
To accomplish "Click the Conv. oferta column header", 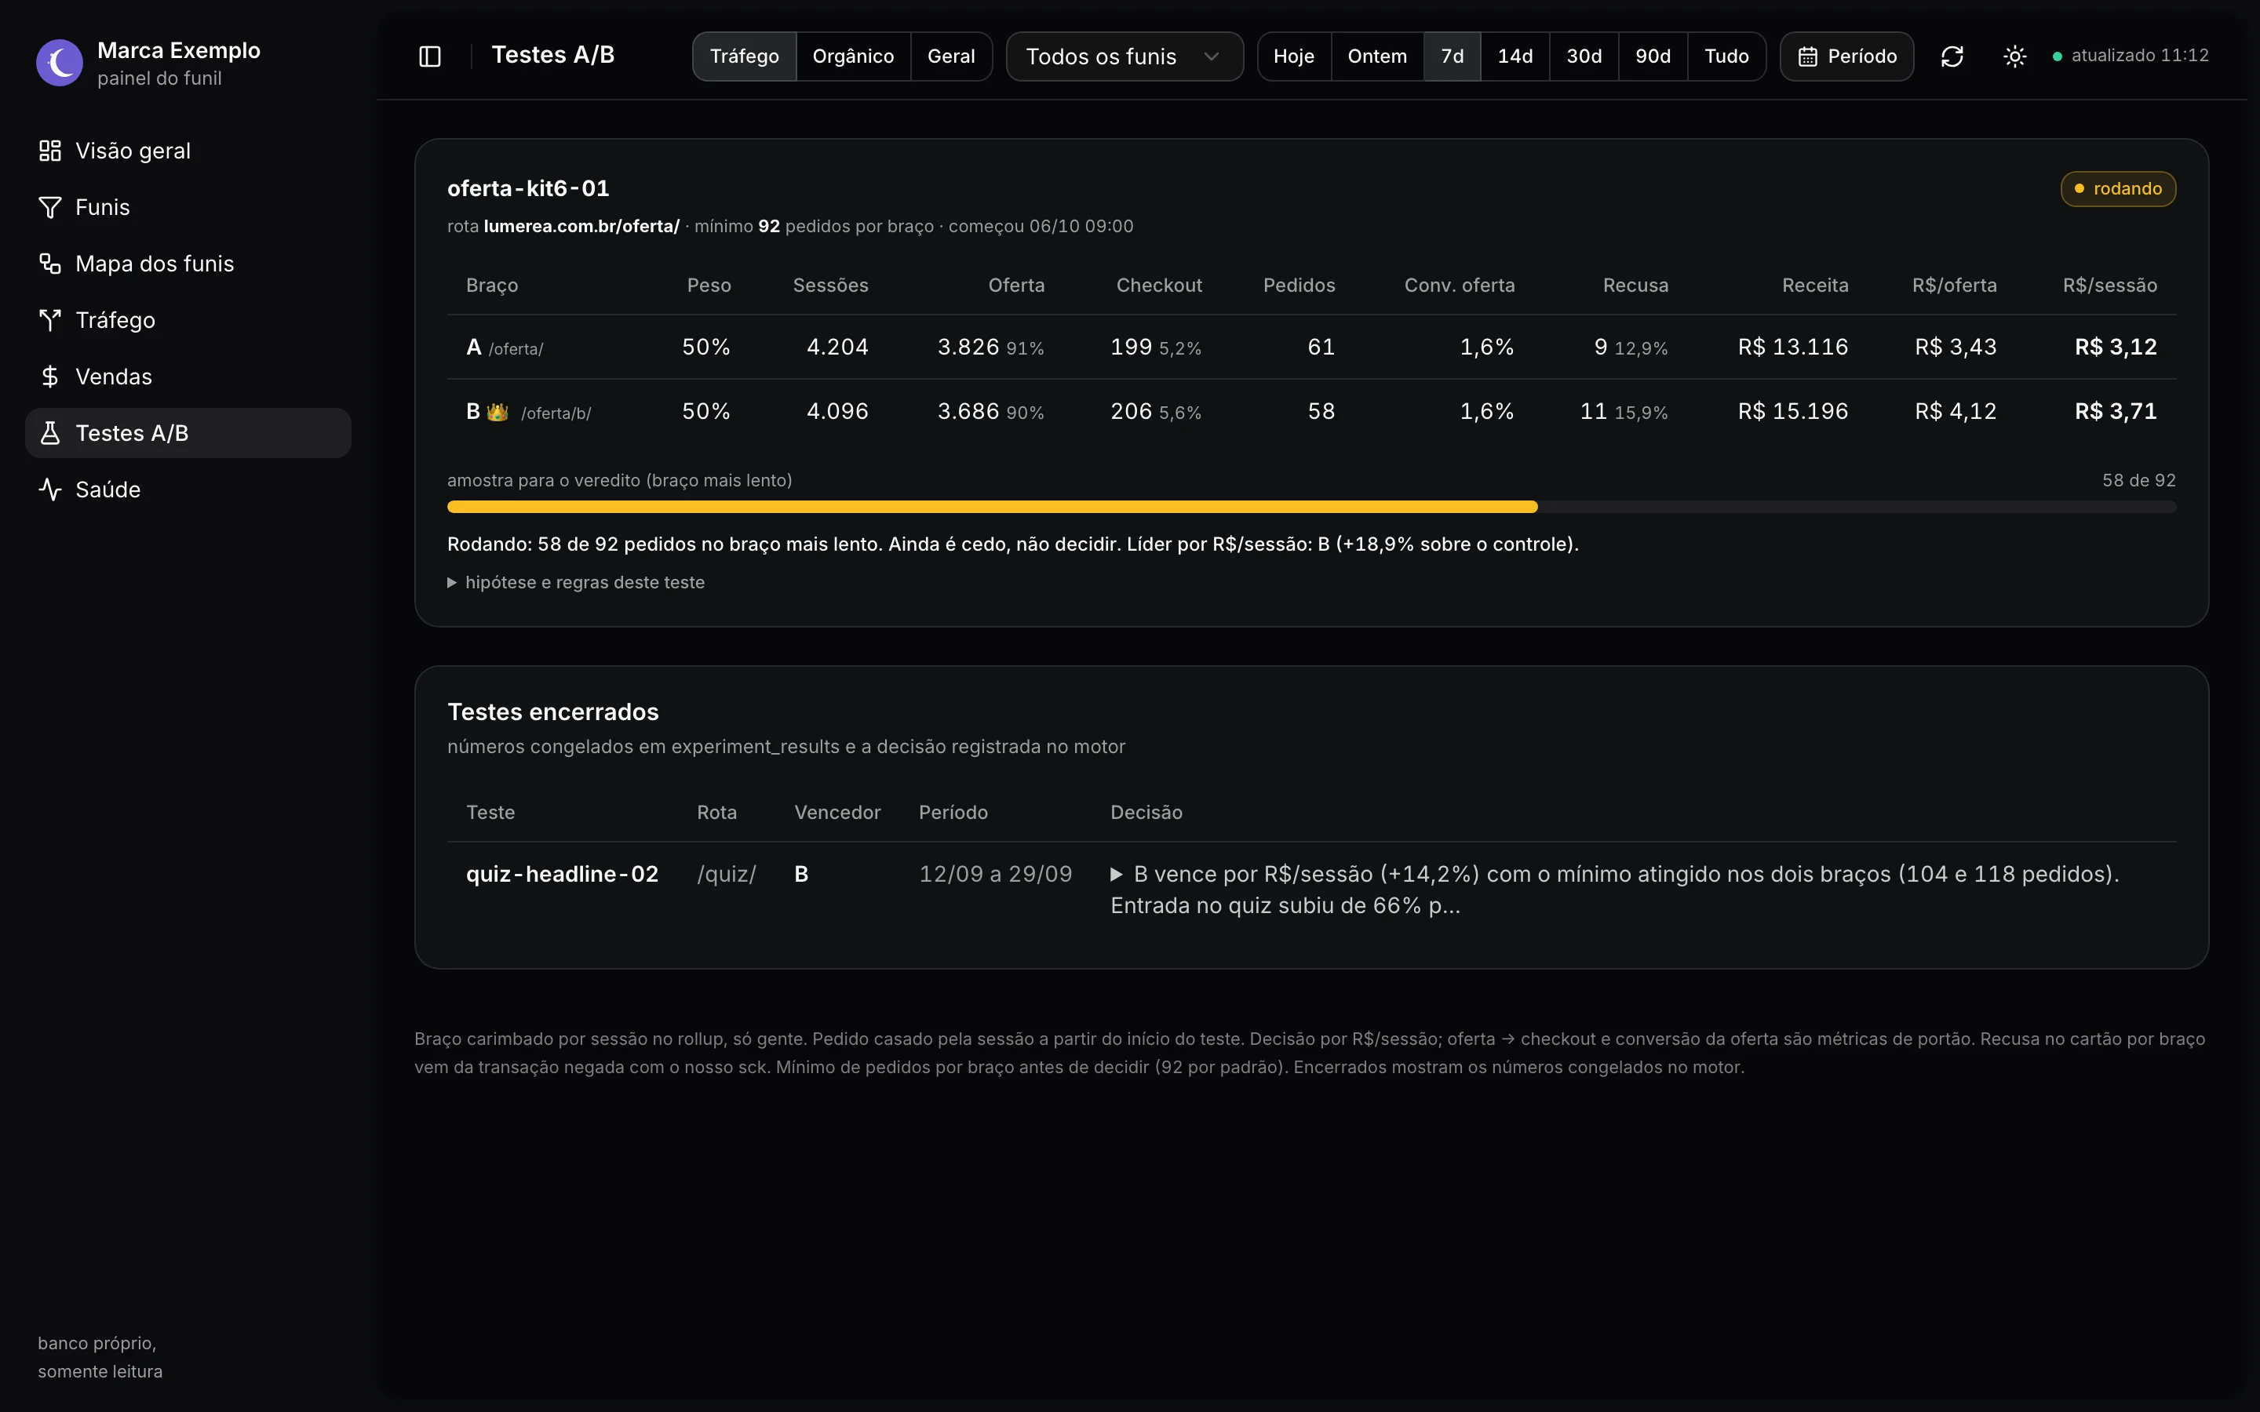I will tap(1460, 286).
